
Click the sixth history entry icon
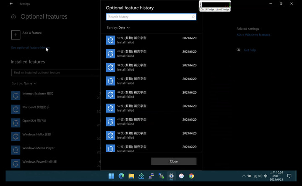coord(111,108)
